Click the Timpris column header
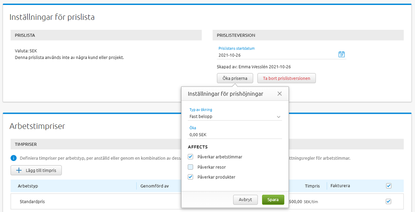This screenshot has height=212, width=415. point(312,186)
